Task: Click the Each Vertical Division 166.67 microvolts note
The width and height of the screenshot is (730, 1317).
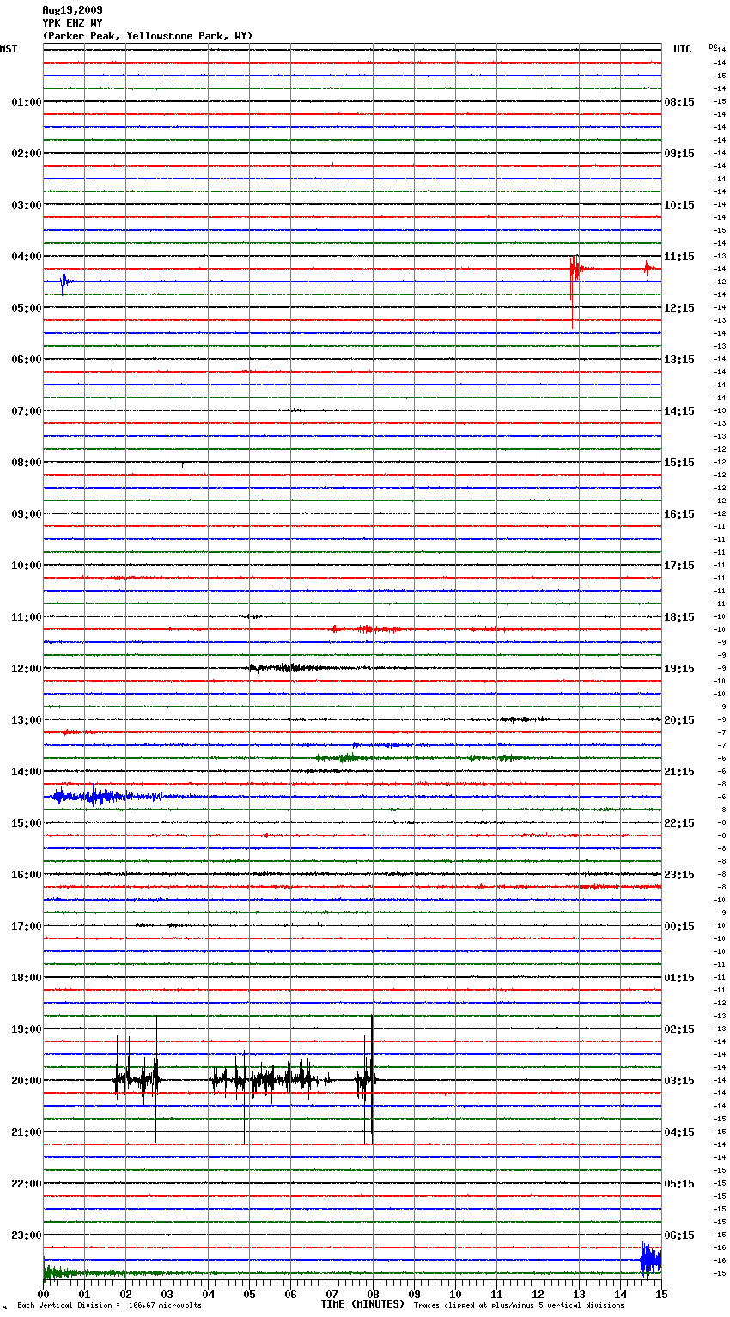Action: tap(109, 1306)
